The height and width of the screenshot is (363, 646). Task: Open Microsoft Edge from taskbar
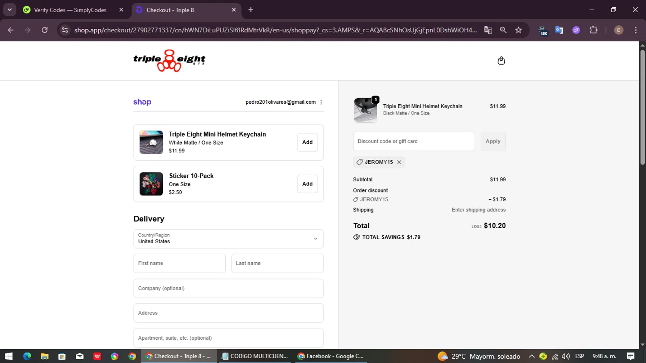click(x=27, y=356)
